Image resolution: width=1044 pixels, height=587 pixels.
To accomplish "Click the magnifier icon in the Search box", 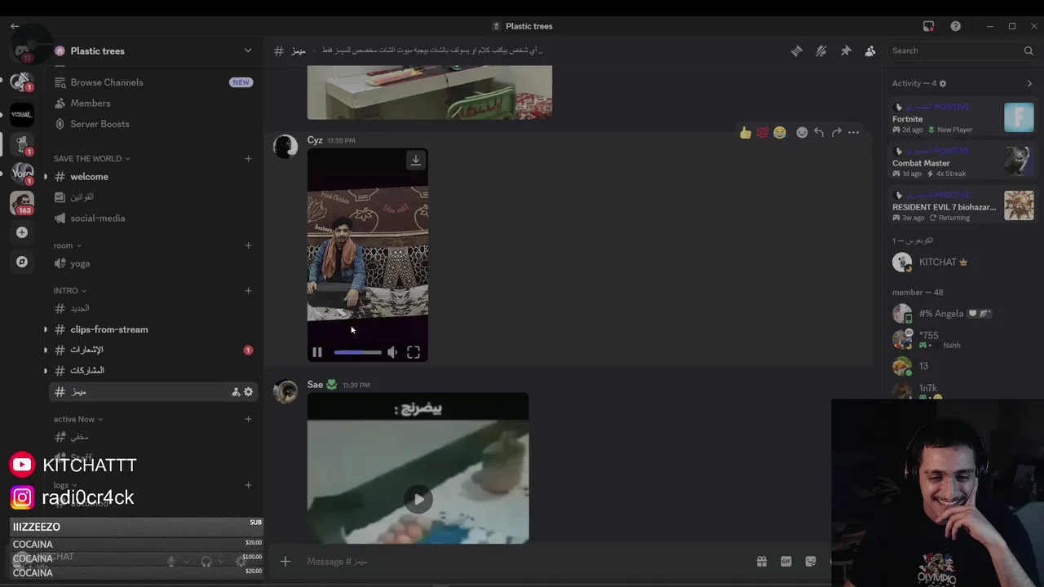I will 1029,51.
